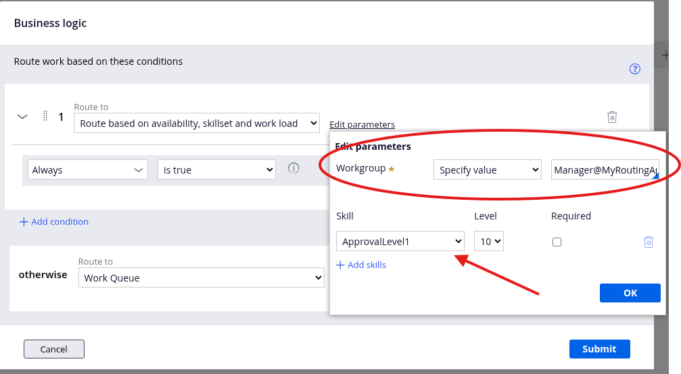Click the plus icon beside Add skills
Viewport: 681px width, 374px height.
click(340, 265)
